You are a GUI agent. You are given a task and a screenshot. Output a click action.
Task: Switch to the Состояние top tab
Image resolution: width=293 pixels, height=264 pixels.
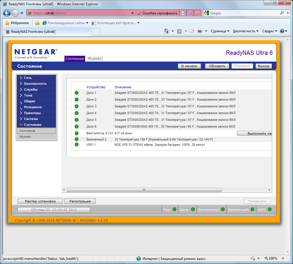pyautogui.click(x=74, y=59)
